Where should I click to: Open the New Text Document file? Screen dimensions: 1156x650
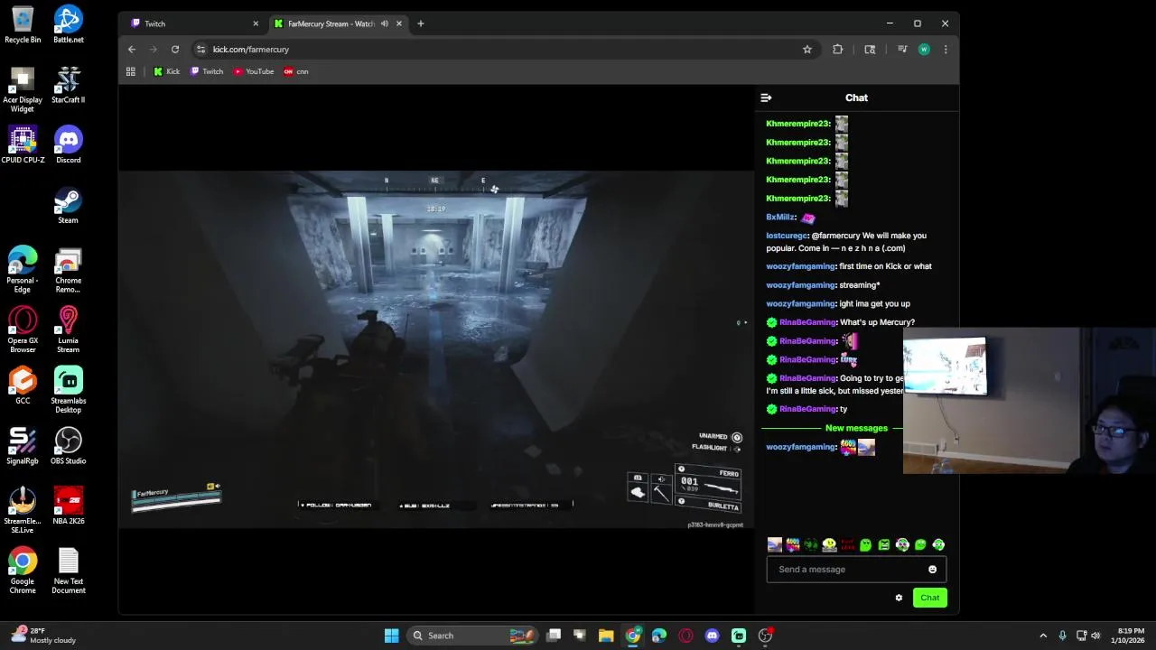(x=68, y=571)
